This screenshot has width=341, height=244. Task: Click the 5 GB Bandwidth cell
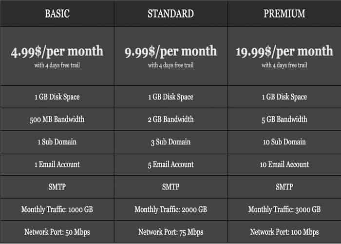coord(284,119)
